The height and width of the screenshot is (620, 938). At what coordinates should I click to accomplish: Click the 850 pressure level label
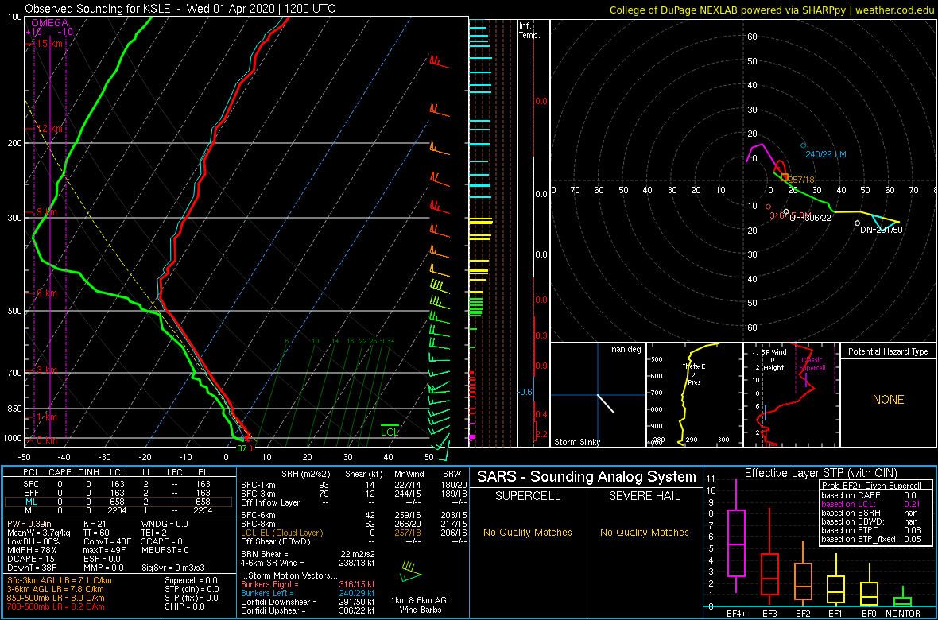14,409
